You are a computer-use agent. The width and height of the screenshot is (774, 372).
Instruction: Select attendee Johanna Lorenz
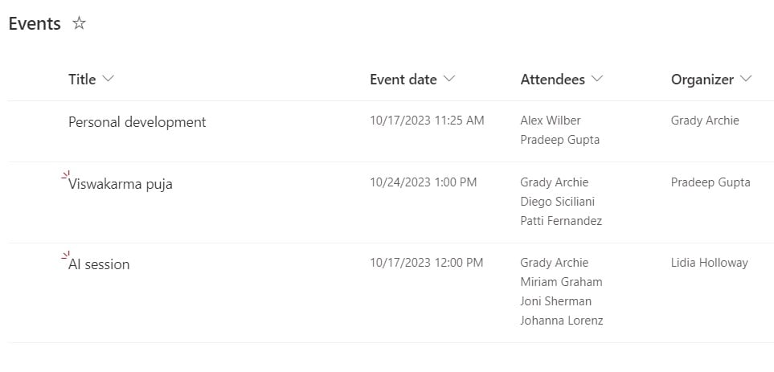click(x=562, y=321)
